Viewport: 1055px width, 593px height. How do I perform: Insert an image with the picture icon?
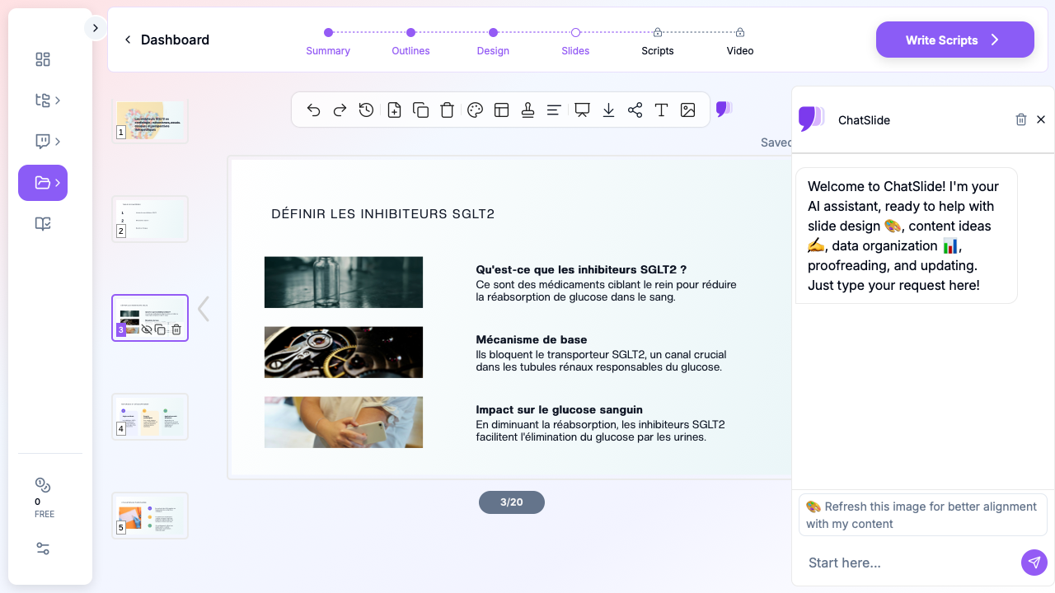(688, 110)
